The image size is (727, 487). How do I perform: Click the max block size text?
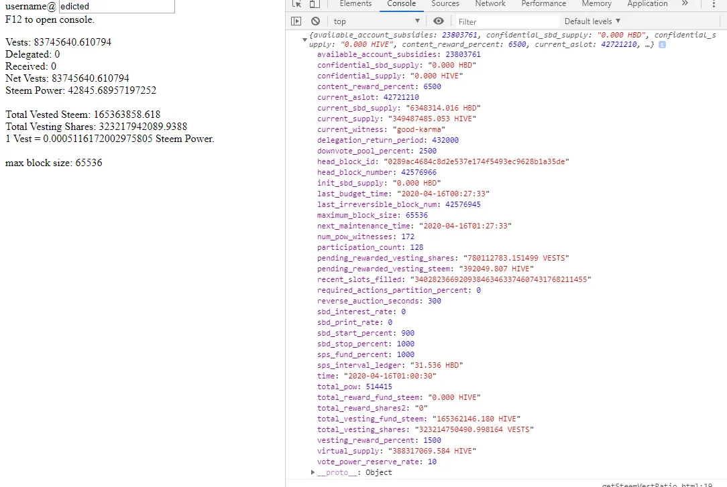tap(54, 163)
